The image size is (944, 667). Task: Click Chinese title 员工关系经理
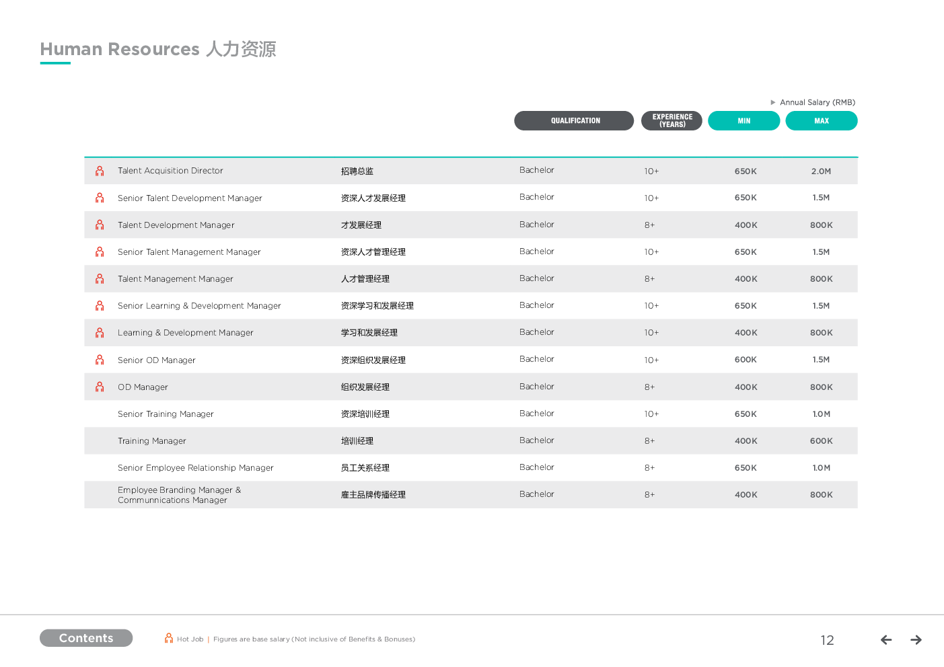(365, 468)
